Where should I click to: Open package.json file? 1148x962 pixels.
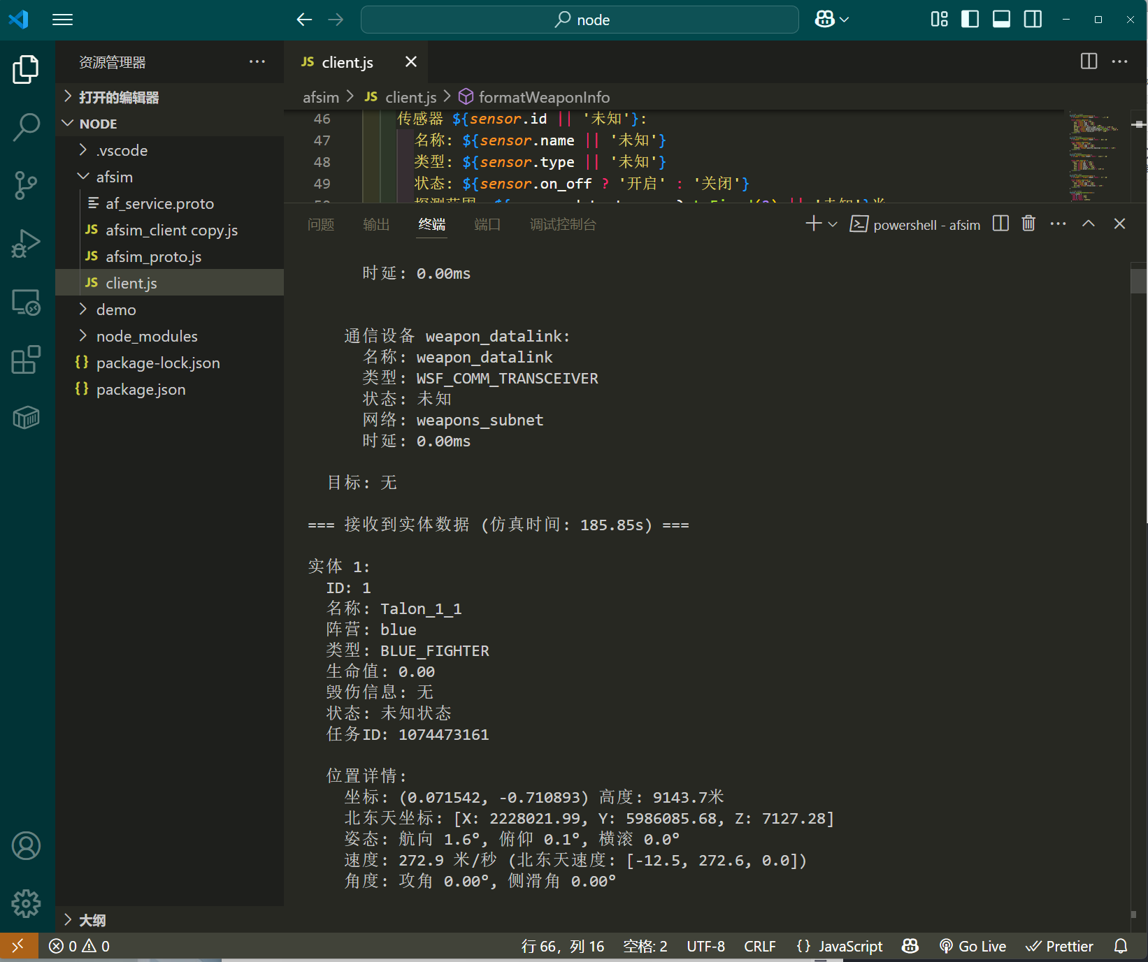(169, 389)
